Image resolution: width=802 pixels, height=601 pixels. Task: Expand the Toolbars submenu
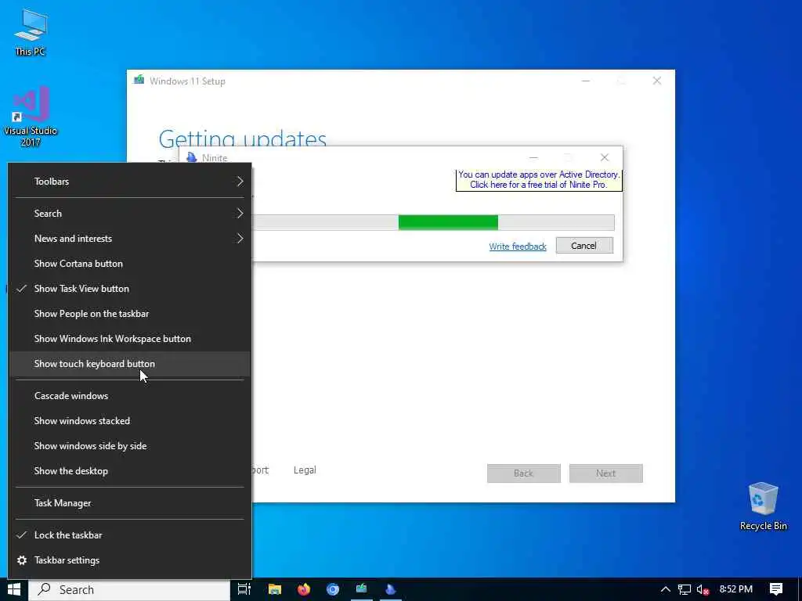pyautogui.click(x=130, y=182)
